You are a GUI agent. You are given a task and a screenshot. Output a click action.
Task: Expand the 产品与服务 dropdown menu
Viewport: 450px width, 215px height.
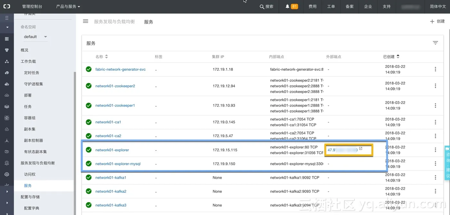(x=68, y=6)
